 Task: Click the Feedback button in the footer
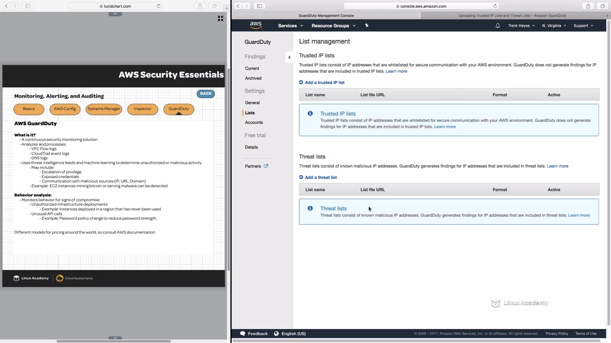[254, 333]
